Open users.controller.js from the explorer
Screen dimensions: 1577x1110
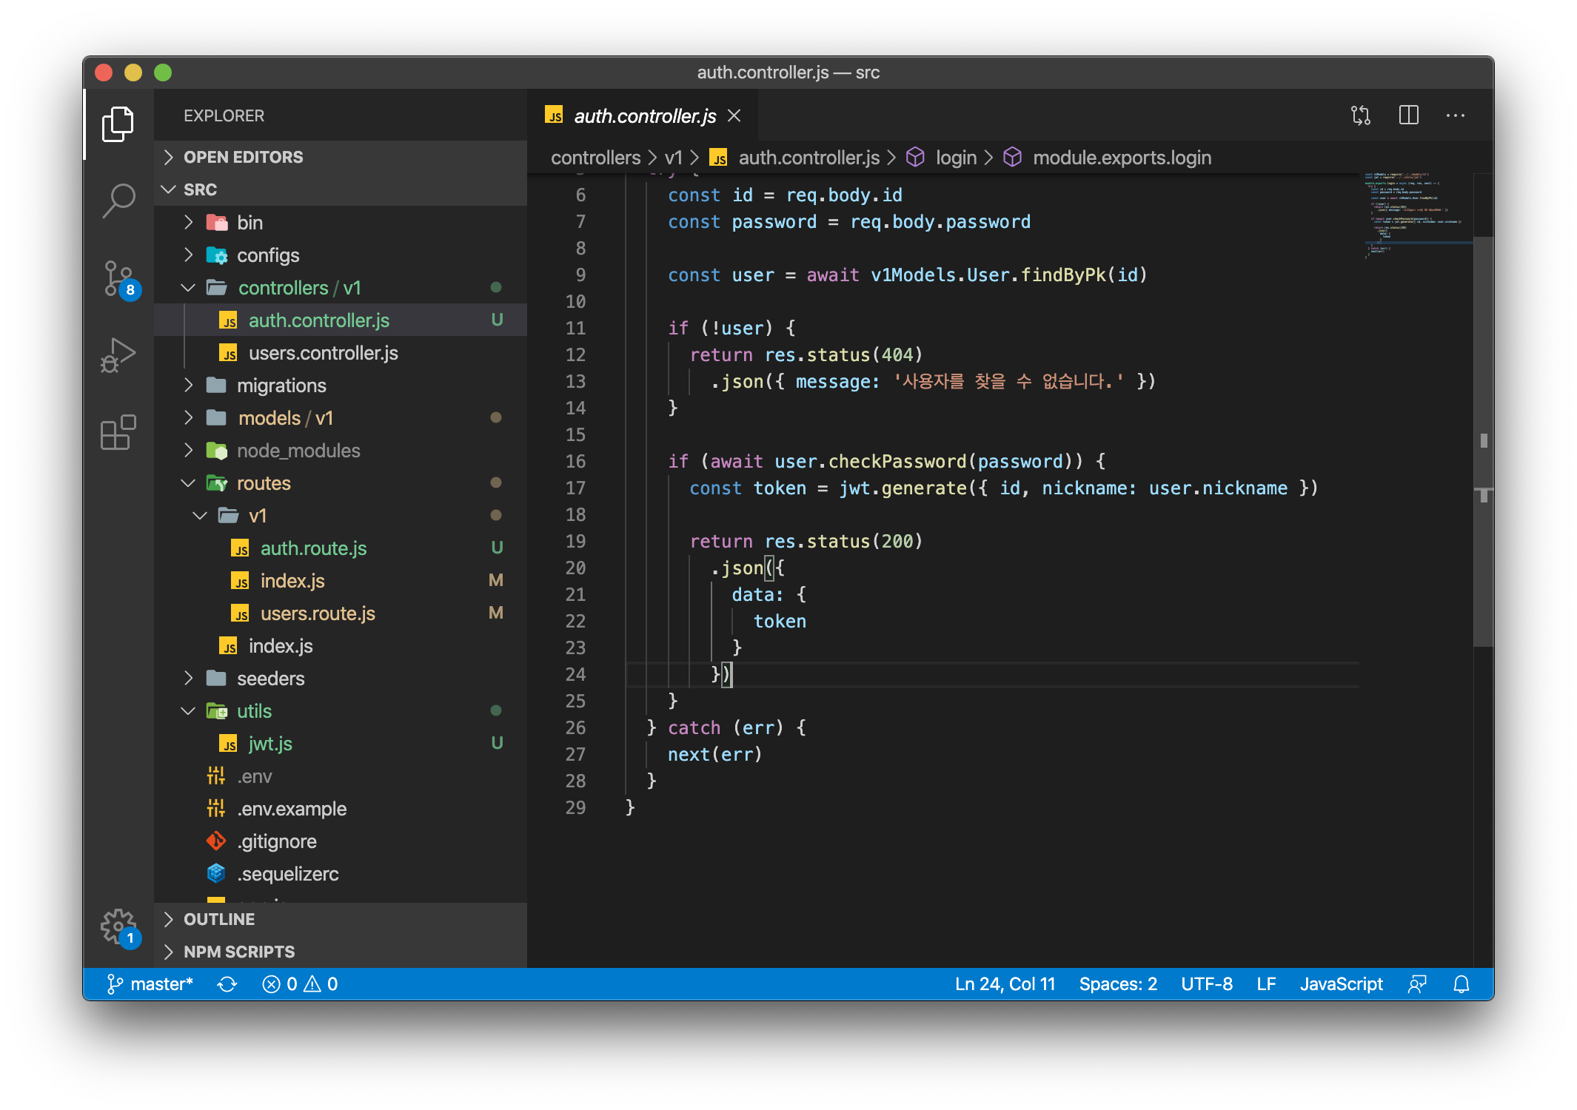point(323,353)
